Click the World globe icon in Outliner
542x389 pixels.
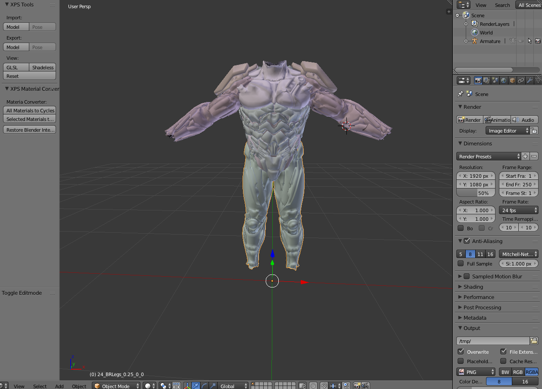475,32
